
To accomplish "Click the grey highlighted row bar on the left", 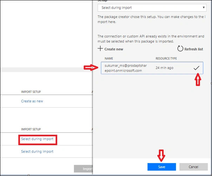I will [47, 70].
